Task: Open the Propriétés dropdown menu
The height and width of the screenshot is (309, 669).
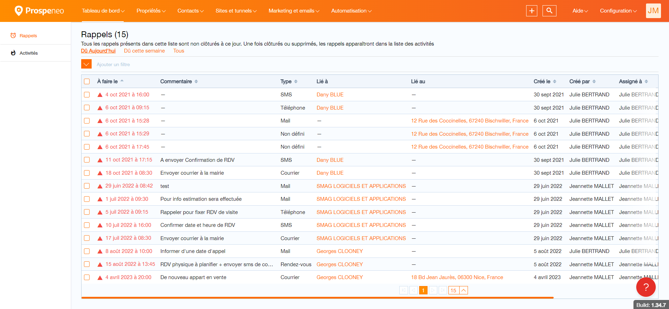Action: [151, 11]
